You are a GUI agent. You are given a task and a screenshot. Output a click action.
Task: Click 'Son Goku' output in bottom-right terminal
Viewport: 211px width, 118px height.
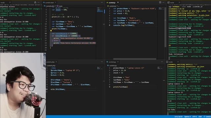tap(171, 110)
